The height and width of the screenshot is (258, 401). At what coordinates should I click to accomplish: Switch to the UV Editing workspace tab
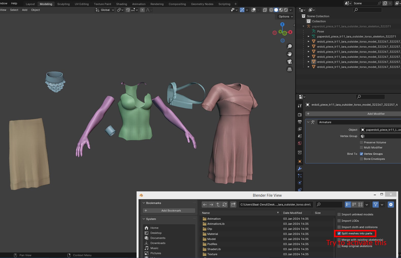82,4
